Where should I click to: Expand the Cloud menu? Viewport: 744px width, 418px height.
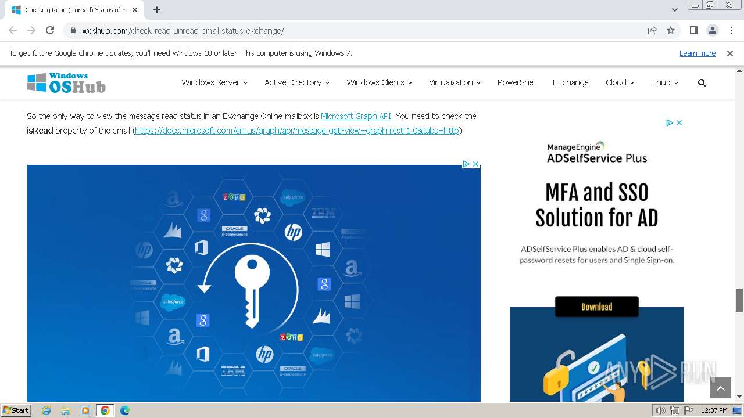[620, 82]
